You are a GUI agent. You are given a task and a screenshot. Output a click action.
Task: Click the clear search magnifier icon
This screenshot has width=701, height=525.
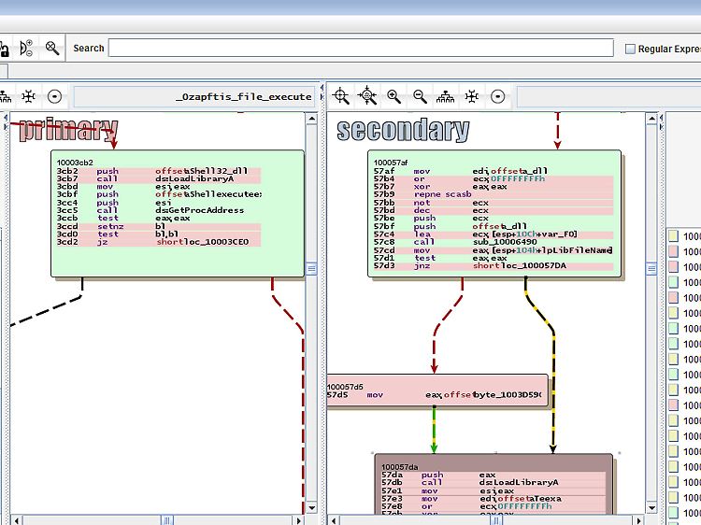coord(51,48)
